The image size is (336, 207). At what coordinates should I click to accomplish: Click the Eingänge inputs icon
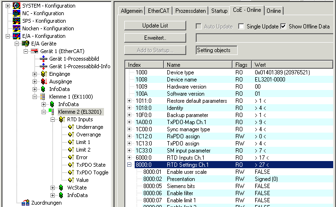coord(44,74)
